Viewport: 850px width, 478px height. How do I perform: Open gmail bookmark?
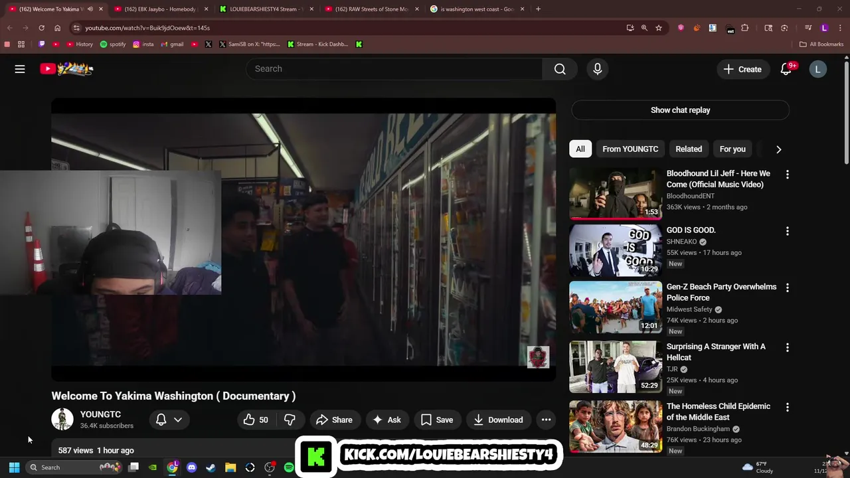click(172, 44)
